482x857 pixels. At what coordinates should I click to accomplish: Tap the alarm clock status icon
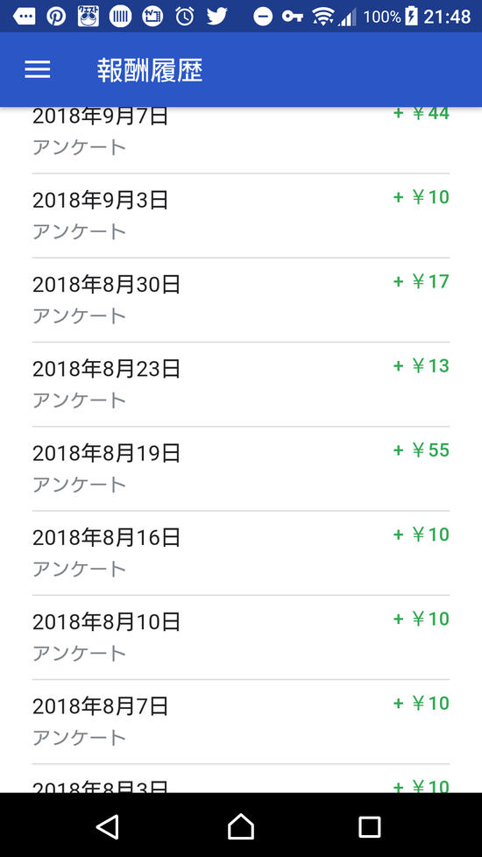(185, 17)
